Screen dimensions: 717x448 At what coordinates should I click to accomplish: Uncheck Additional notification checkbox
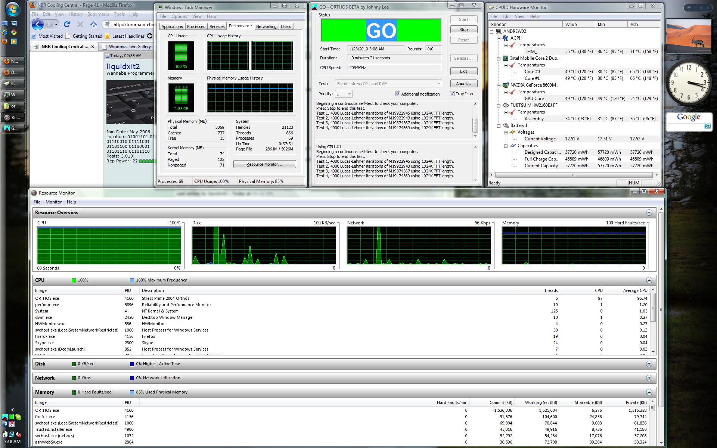[398, 94]
